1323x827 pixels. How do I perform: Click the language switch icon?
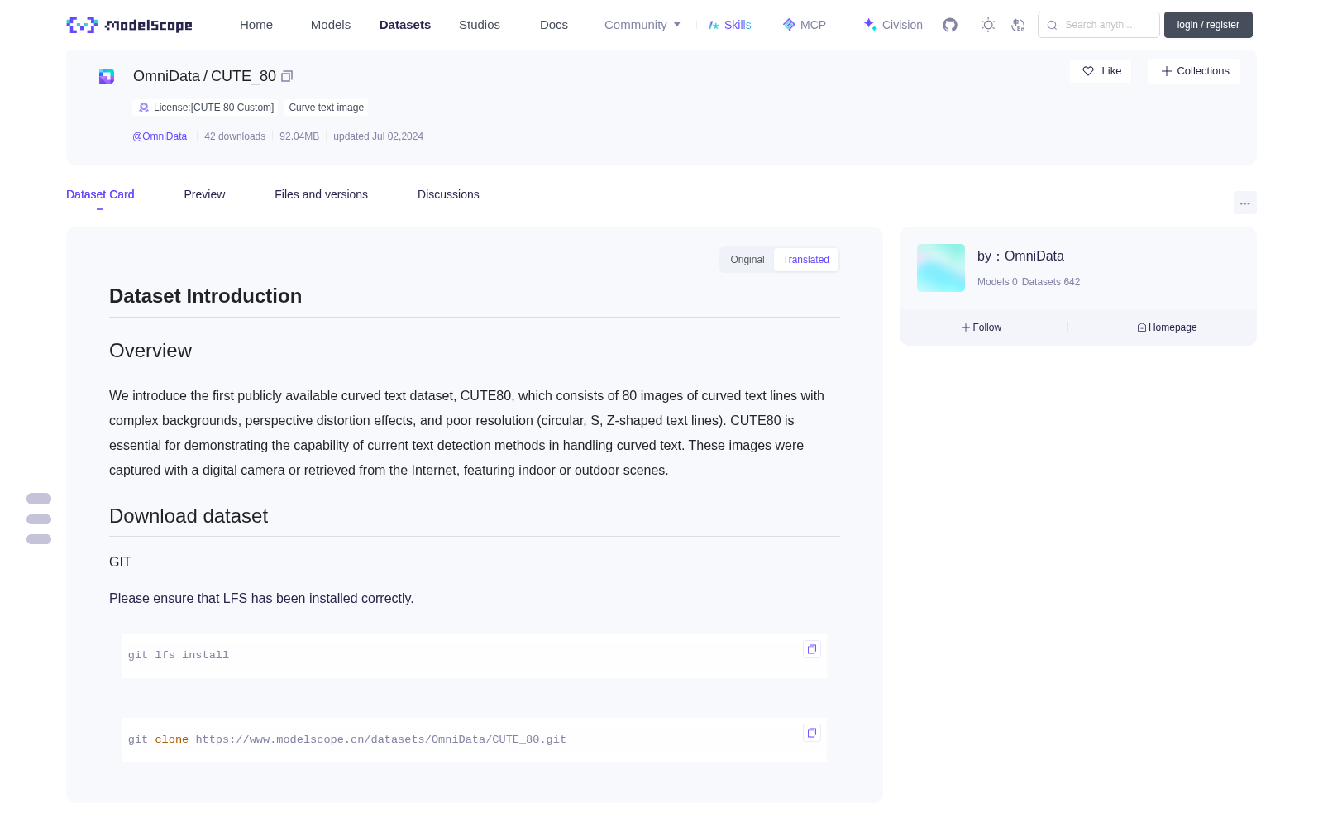[x=1018, y=25]
